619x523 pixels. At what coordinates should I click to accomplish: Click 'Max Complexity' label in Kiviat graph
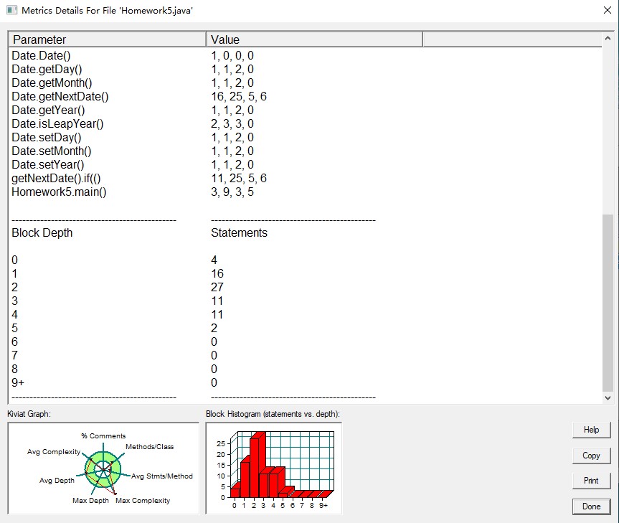143,501
